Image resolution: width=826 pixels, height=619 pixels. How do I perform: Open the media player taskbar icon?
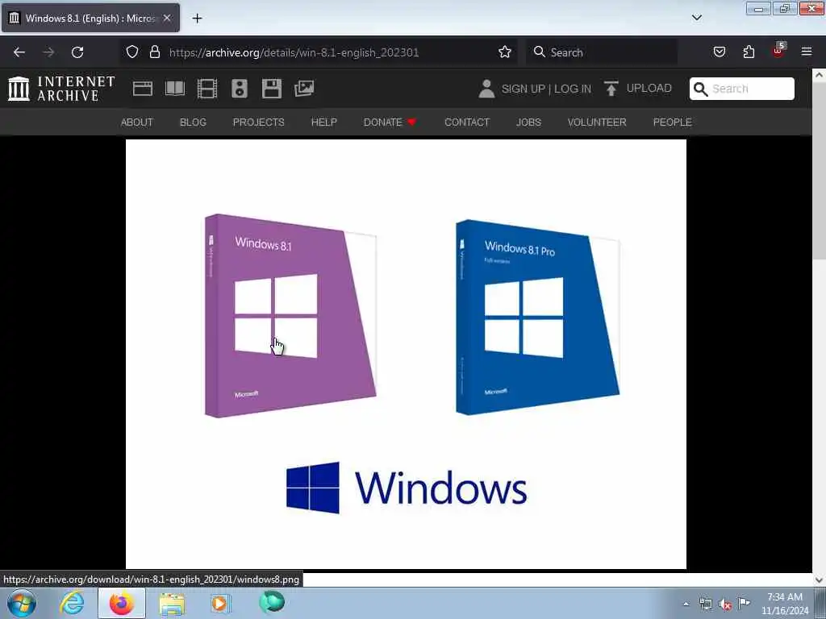[220, 603]
